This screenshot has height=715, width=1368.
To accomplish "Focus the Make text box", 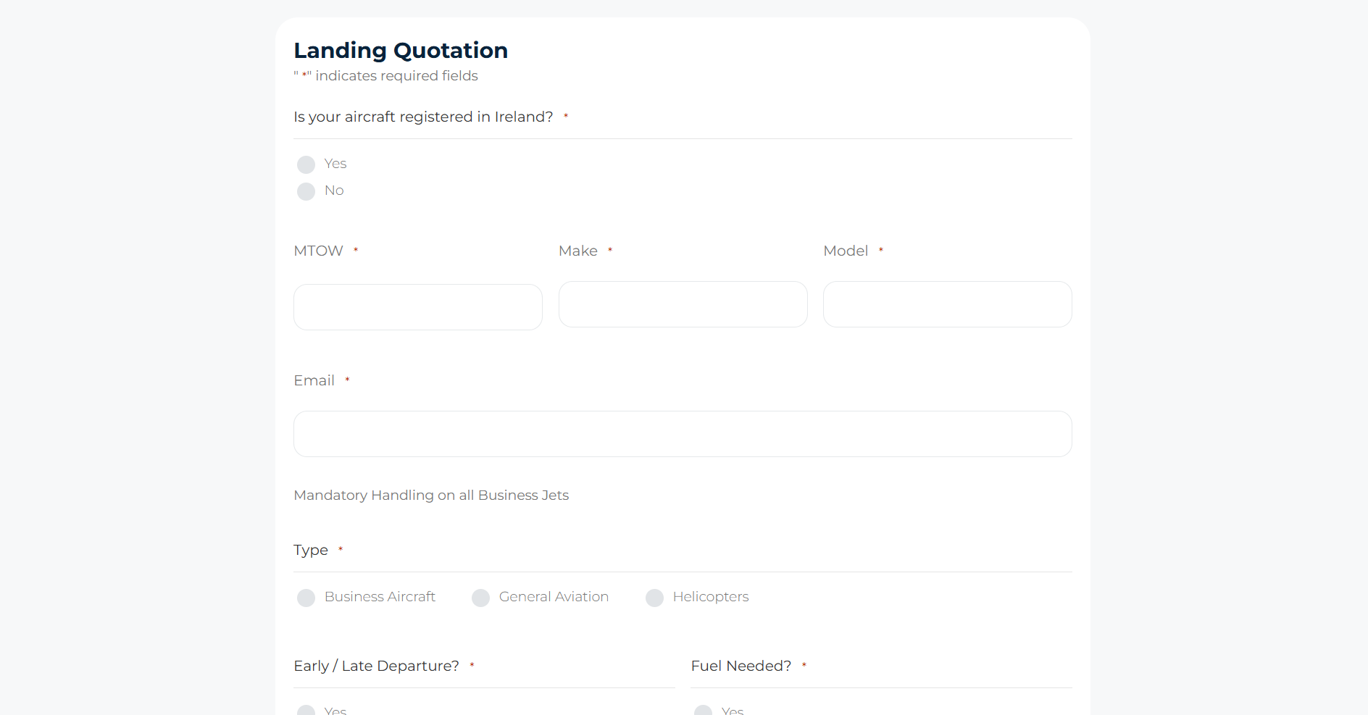I will point(683,304).
